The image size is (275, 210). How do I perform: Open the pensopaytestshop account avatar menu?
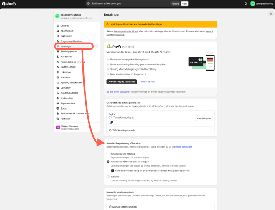252,4
